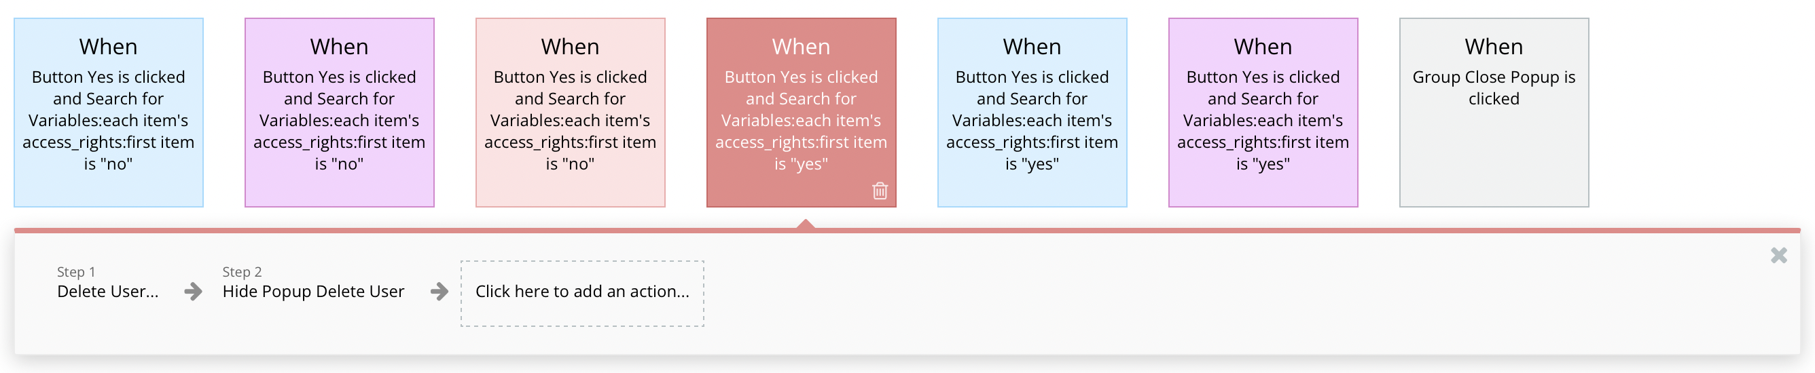Click the arrow between Step 1 and Step 2
Screen dimensions: 1815x373
pyautogui.click(x=193, y=292)
